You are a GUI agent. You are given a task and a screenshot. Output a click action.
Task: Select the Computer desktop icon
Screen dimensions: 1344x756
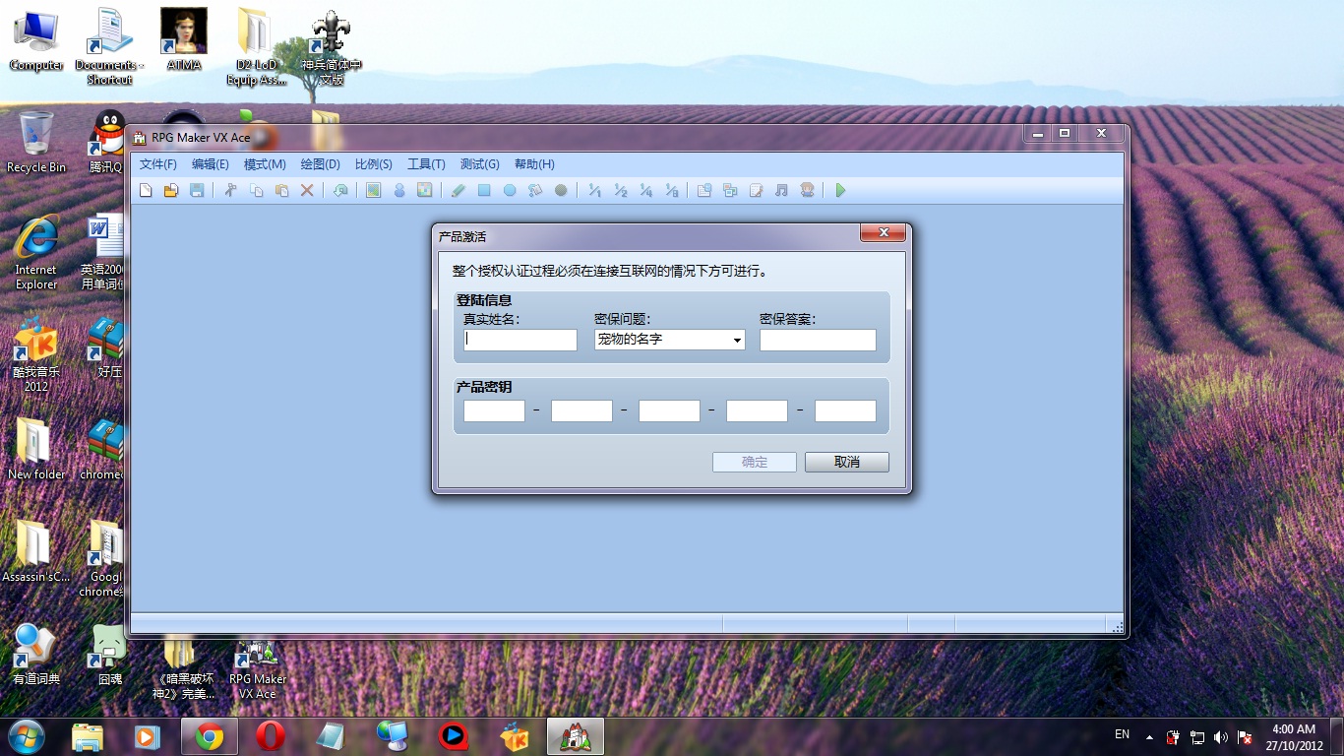point(36,40)
